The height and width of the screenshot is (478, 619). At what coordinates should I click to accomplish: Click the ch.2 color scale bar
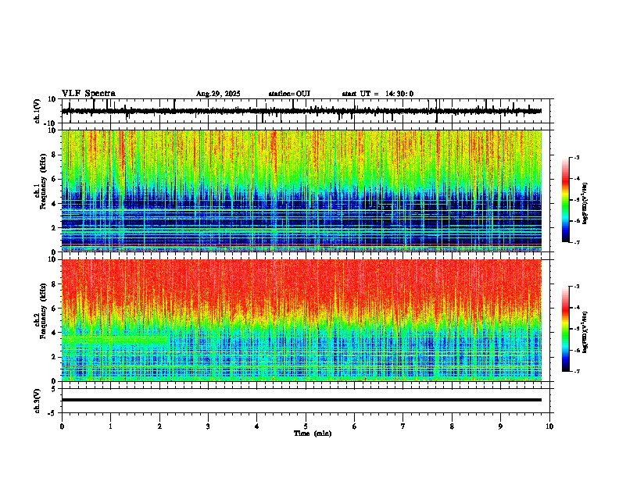tap(566, 329)
